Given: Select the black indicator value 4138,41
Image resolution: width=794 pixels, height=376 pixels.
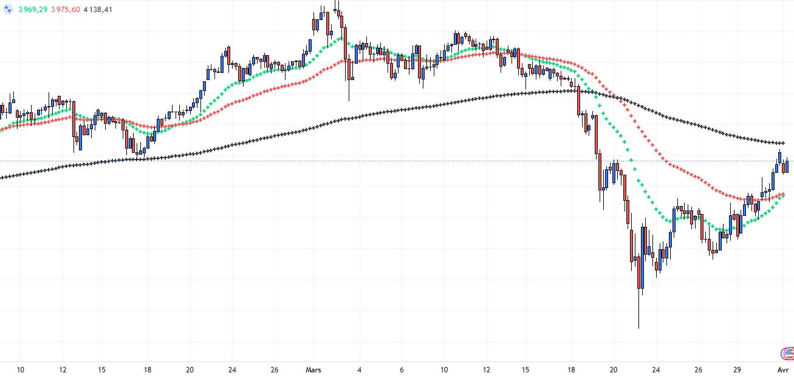Looking at the screenshot, I should point(98,10).
